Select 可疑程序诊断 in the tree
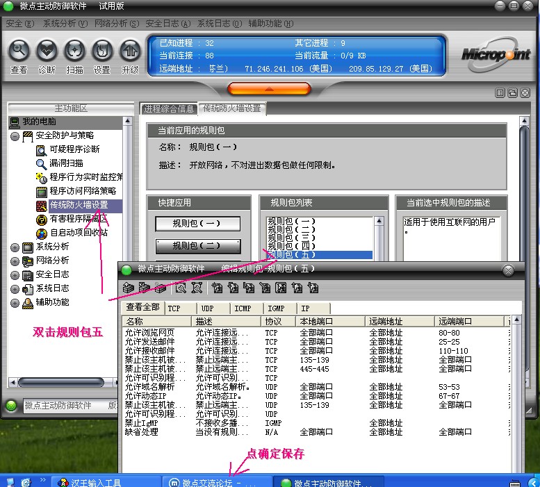Viewport: 540px width, 487px height. (74, 149)
